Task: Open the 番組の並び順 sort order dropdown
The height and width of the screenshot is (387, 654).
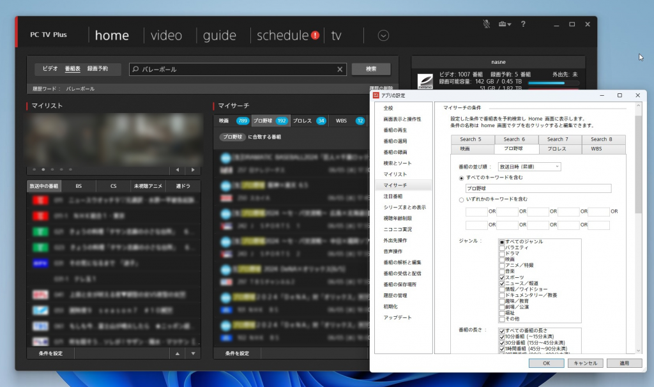Action: (x=529, y=167)
